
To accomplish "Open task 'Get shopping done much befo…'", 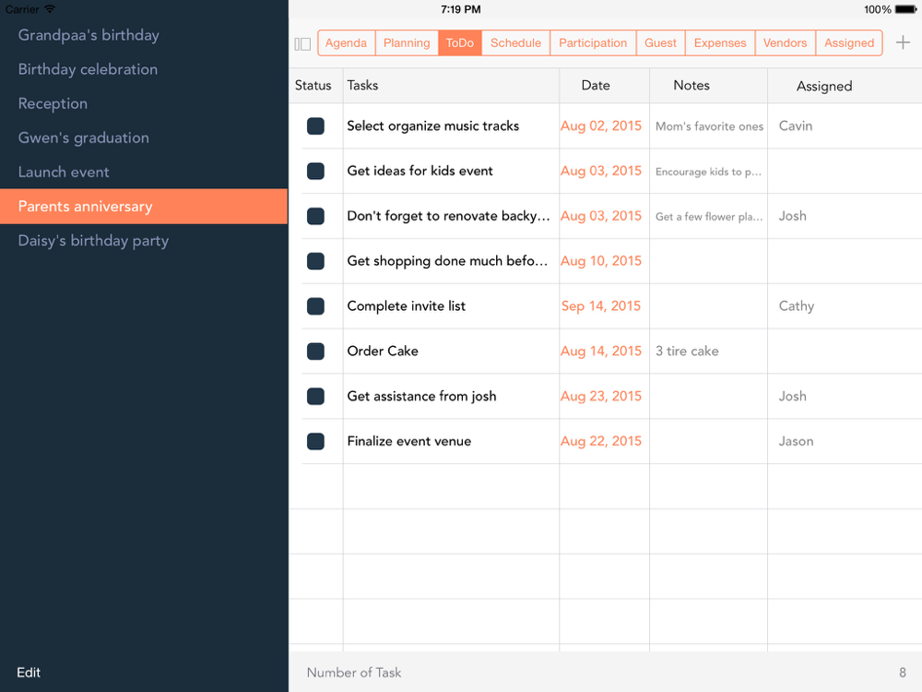I will coord(447,261).
